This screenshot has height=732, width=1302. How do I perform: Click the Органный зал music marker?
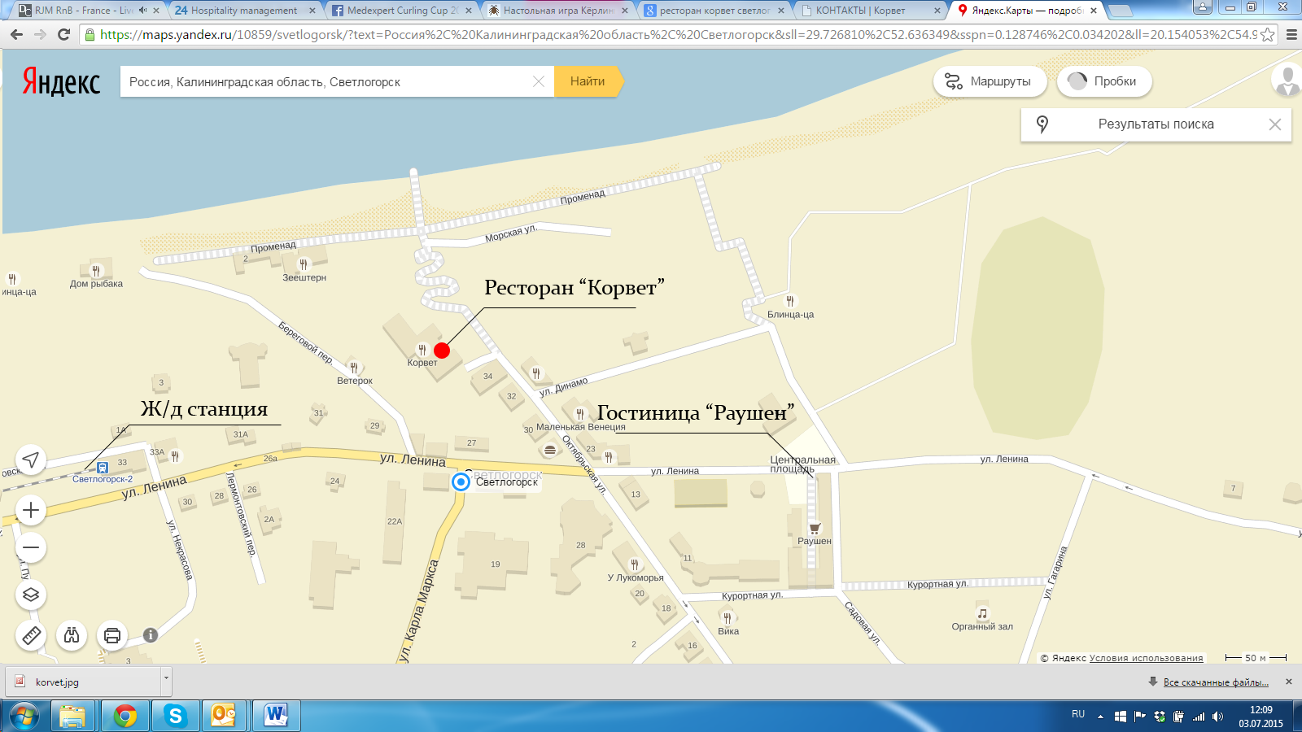coord(982,613)
